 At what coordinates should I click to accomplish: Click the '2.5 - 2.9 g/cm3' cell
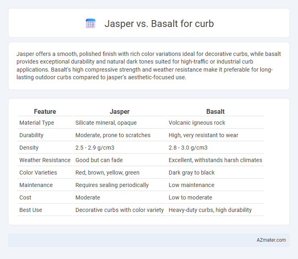[x=95, y=148]
